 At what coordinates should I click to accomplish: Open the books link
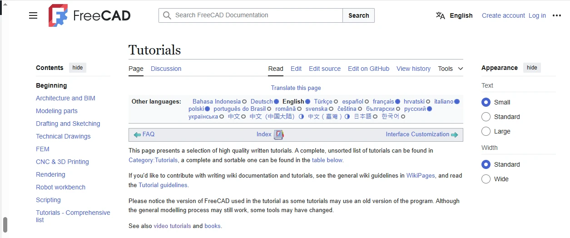tap(213, 226)
